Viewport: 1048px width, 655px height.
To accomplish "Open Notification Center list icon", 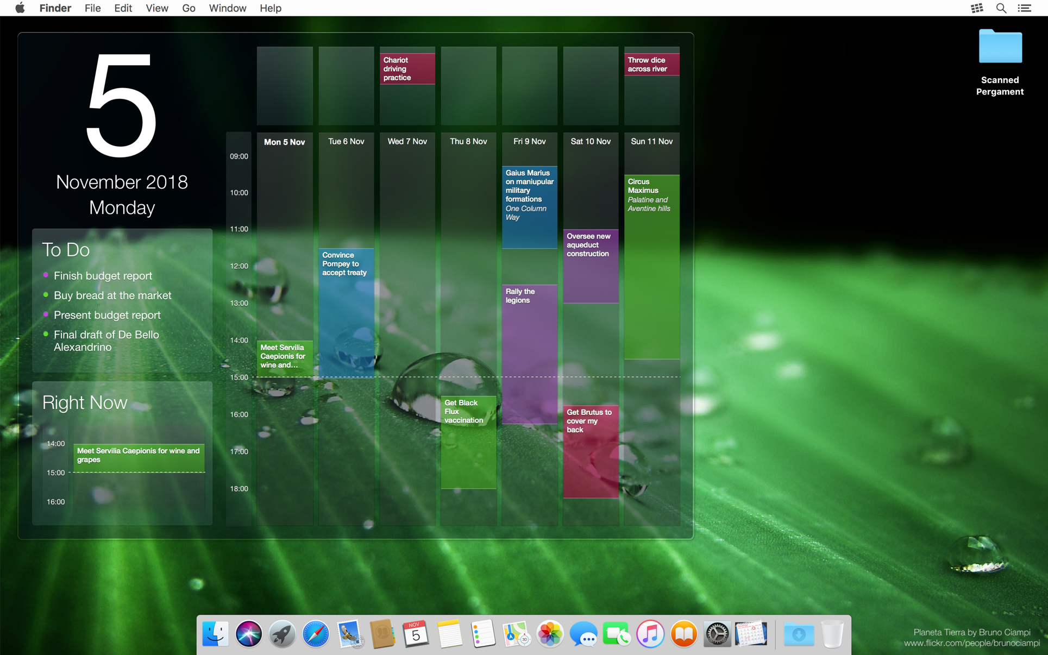I will [x=1025, y=8].
